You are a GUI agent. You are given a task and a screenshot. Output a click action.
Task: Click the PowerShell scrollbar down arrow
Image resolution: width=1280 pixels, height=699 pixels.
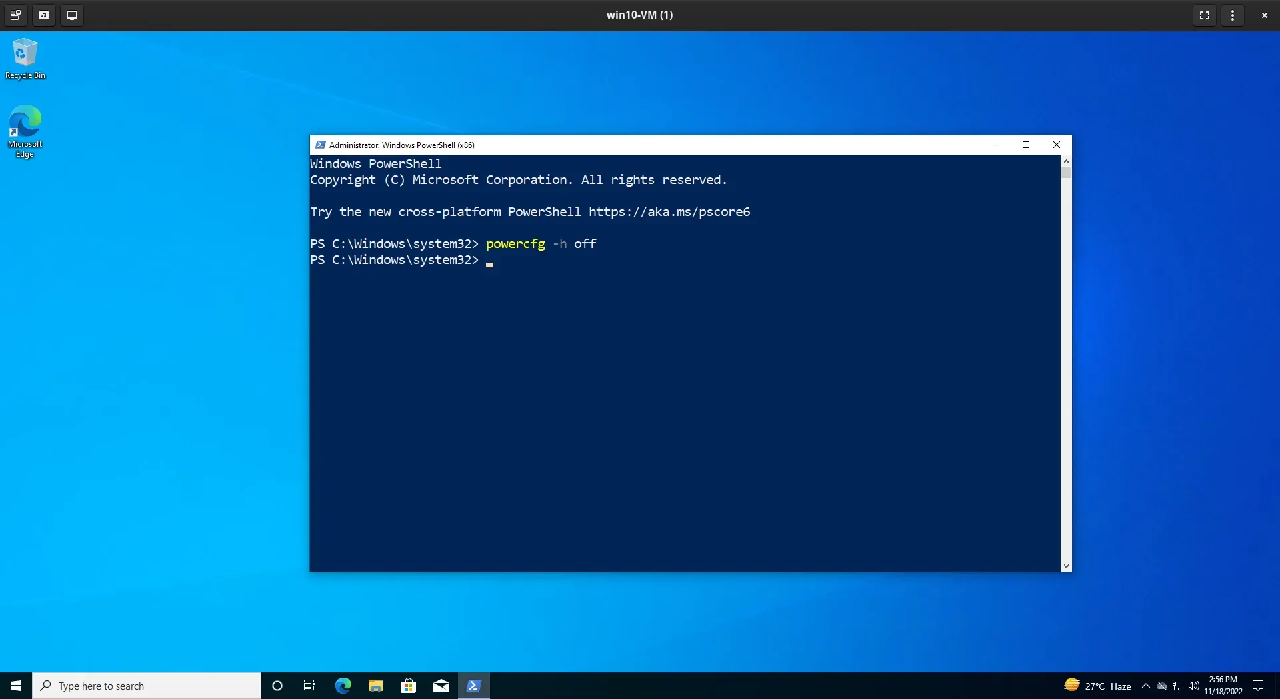pos(1066,566)
